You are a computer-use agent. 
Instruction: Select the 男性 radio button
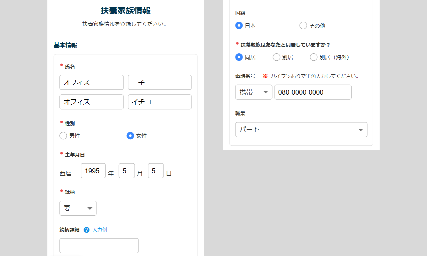pos(63,136)
